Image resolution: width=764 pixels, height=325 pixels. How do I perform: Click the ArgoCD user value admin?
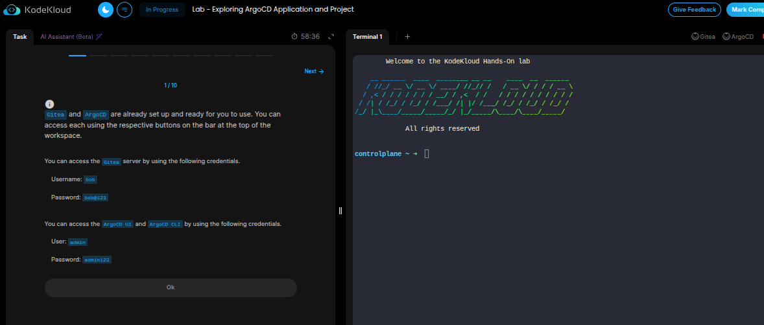coord(77,241)
